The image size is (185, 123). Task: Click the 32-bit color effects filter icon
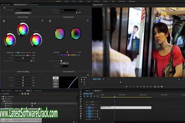point(25,94)
